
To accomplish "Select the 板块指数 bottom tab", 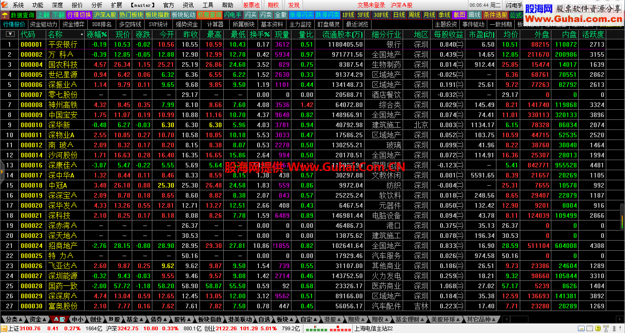I will click(210, 319).
